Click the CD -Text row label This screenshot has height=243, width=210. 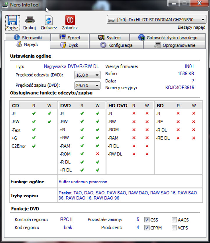[16, 130]
